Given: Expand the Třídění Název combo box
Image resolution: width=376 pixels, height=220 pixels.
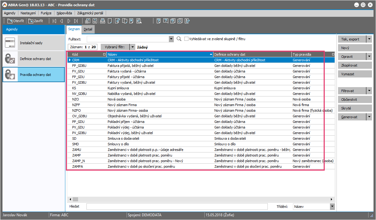Looking at the screenshot, I should [332, 206].
